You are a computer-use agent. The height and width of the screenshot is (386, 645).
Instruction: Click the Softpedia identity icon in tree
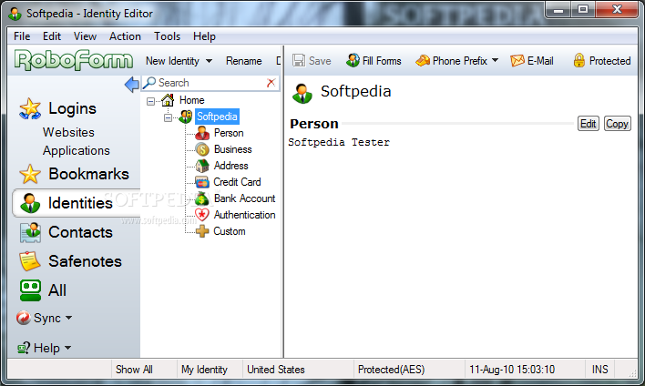coord(186,117)
